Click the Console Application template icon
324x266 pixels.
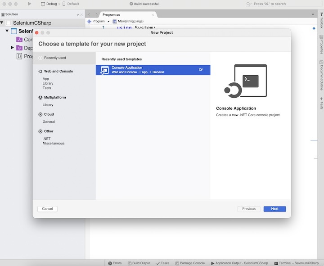[x=104, y=70]
